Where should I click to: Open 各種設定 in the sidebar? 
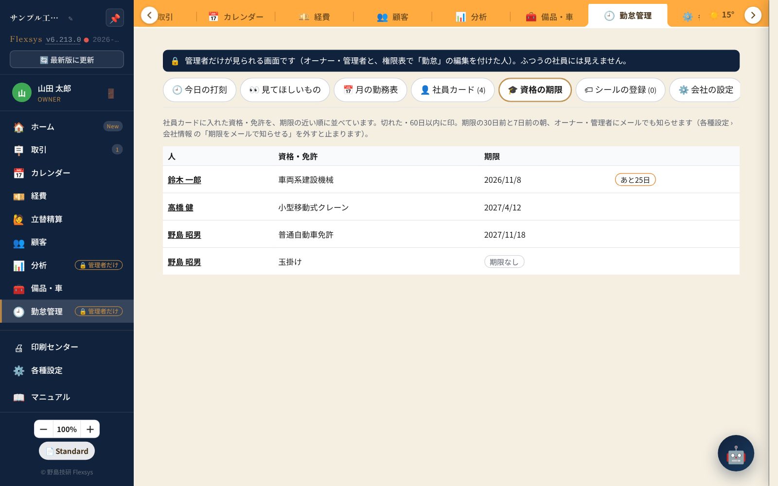[67, 370]
